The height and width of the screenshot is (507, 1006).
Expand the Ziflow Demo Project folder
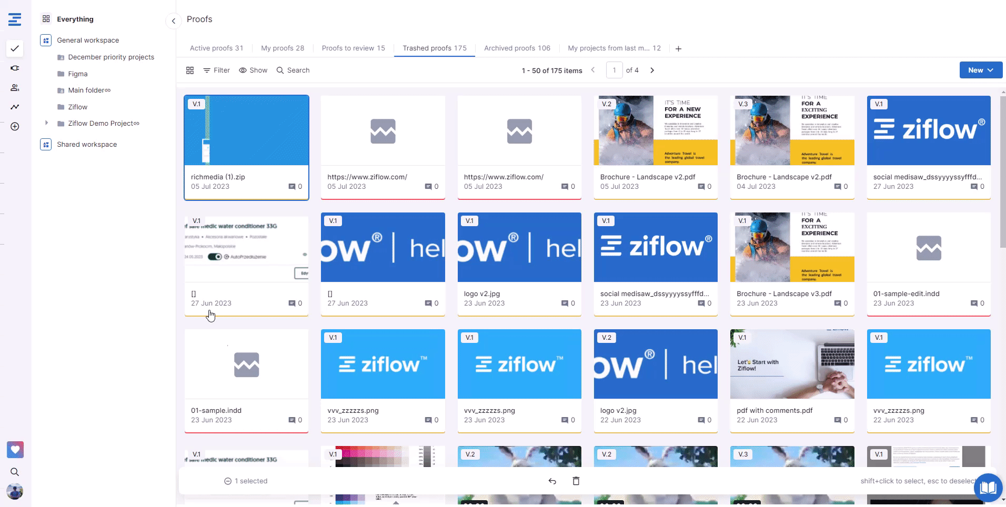point(47,123)
